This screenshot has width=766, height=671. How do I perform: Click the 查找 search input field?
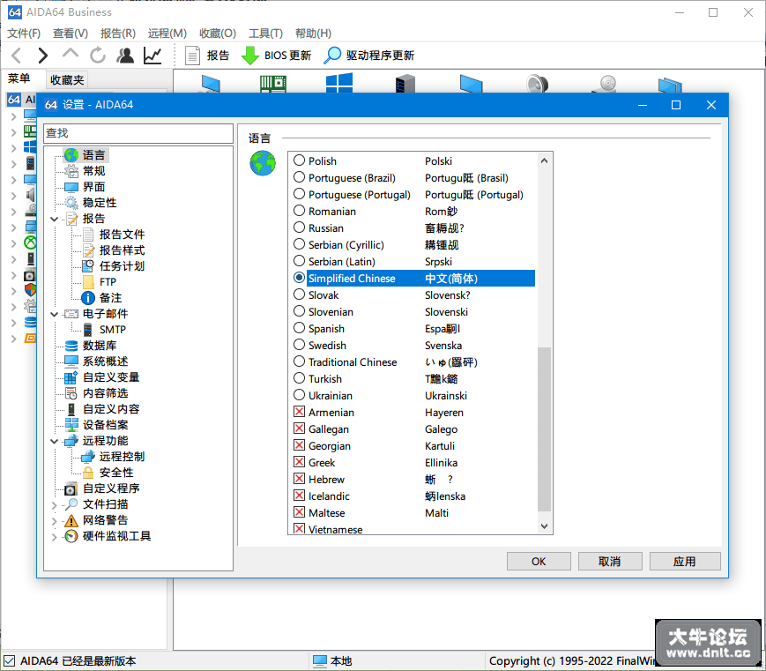[138, 133]
